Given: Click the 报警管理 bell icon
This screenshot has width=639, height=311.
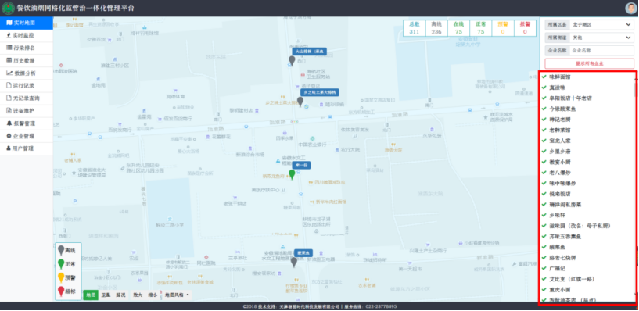Looking at the screenshot, I should click(x=9, y=123).
